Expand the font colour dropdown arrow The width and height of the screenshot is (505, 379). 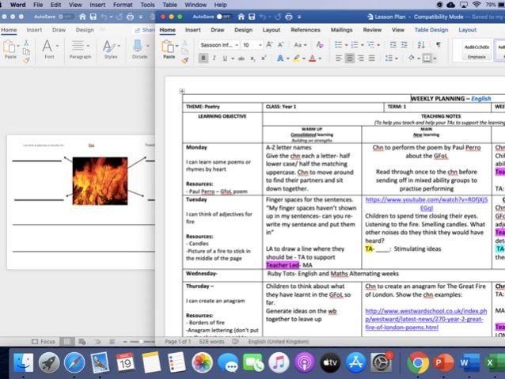pos(320,59)
